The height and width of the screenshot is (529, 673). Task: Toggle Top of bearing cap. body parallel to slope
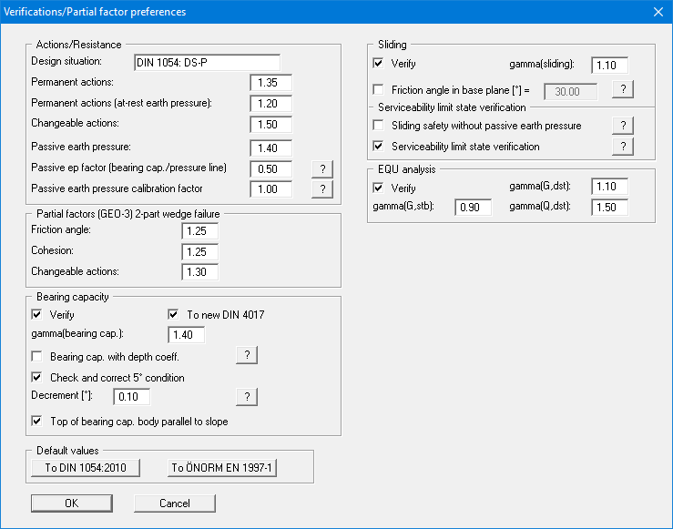coord(37,422)
